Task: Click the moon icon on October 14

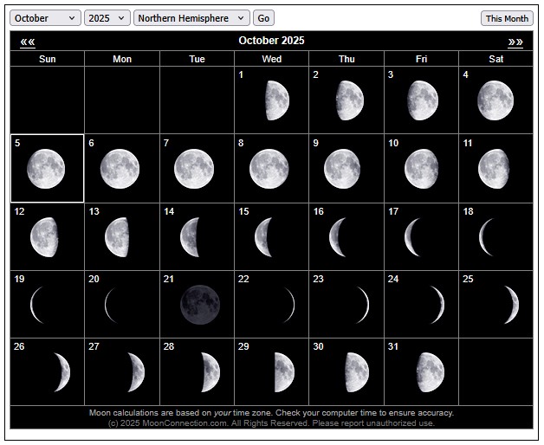Action: (191, 236)
